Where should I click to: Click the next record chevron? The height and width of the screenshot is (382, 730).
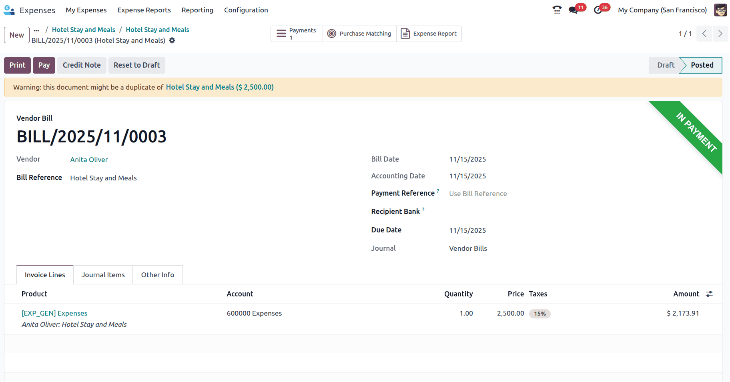click(720, 34)
